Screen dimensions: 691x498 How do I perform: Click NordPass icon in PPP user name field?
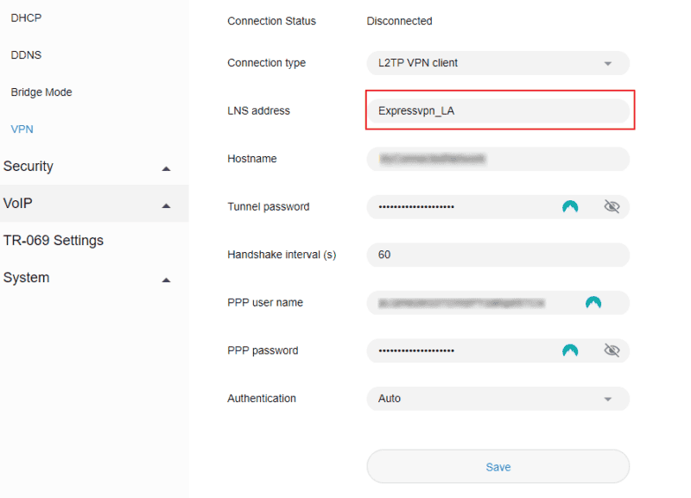593,302
